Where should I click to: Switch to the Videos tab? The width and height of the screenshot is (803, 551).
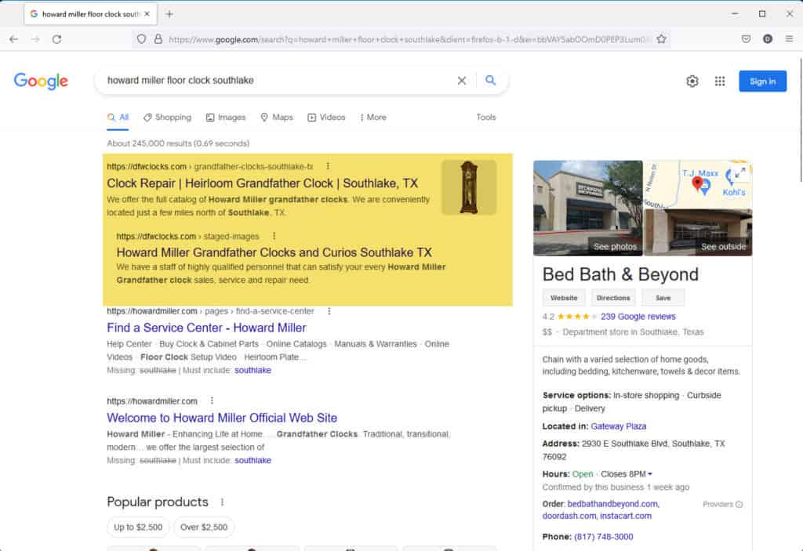point(326,118)
